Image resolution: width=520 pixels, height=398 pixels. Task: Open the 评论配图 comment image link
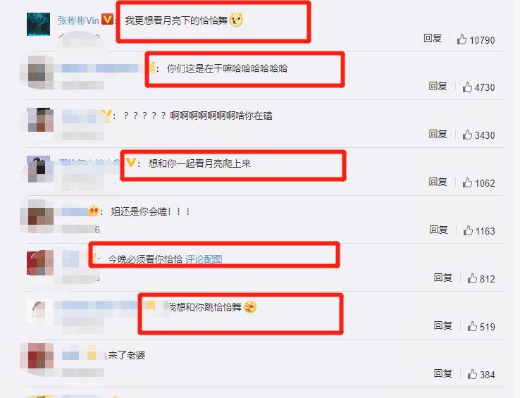[204, 259]
